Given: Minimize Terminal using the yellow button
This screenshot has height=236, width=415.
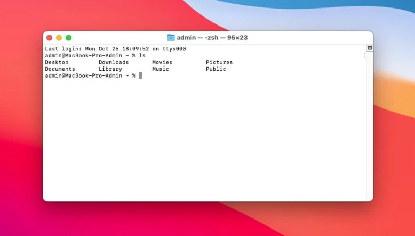Looking at the screenshot, I should pos(59,38).
